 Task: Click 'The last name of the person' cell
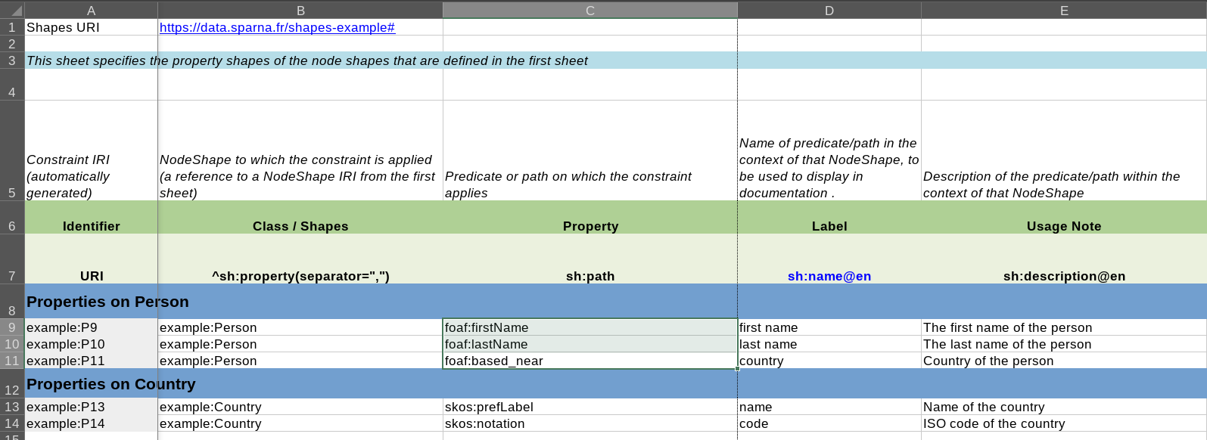[x=1064, y=344]
